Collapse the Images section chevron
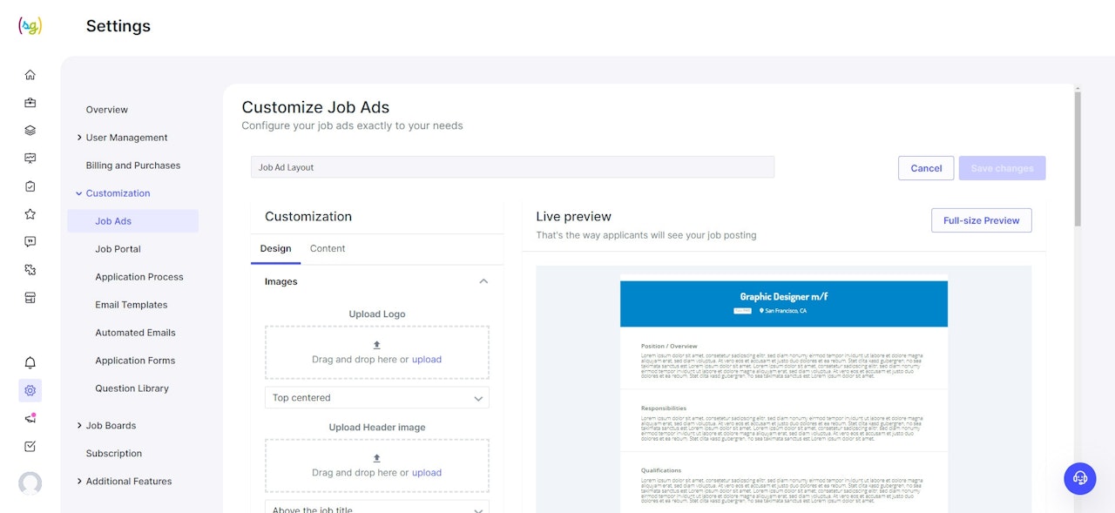 [x=483, y=281]
